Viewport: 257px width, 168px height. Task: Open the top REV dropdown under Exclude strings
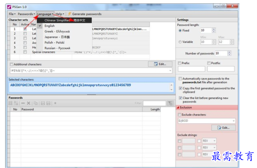[214, 141]
